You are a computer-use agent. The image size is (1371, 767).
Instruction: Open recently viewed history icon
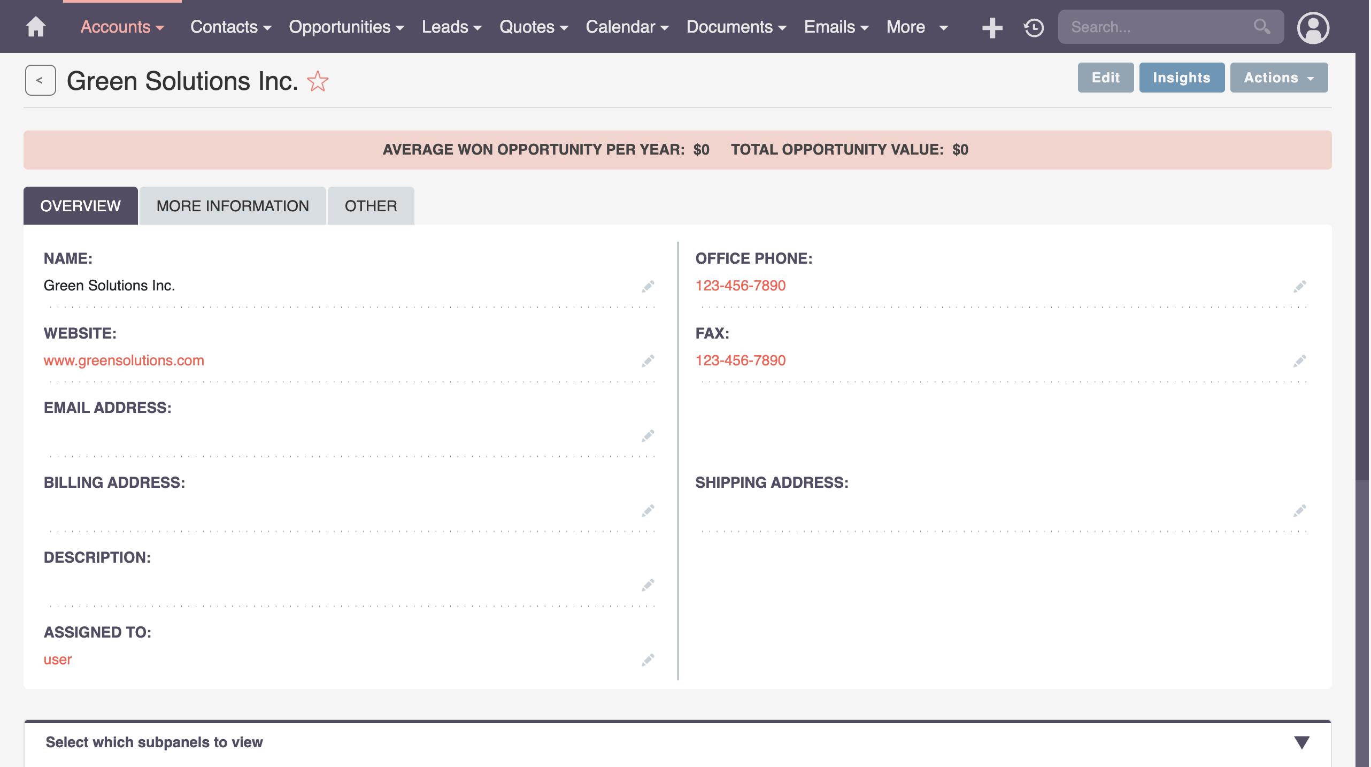click(x=1034, y=27)
